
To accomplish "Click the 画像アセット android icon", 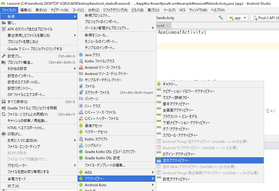I will (81, 126).
